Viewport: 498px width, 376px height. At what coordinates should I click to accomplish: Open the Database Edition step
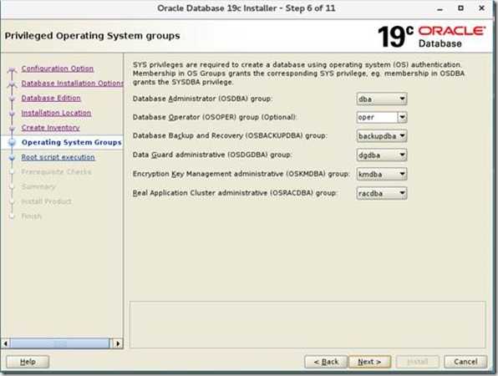tap(51, 98)
